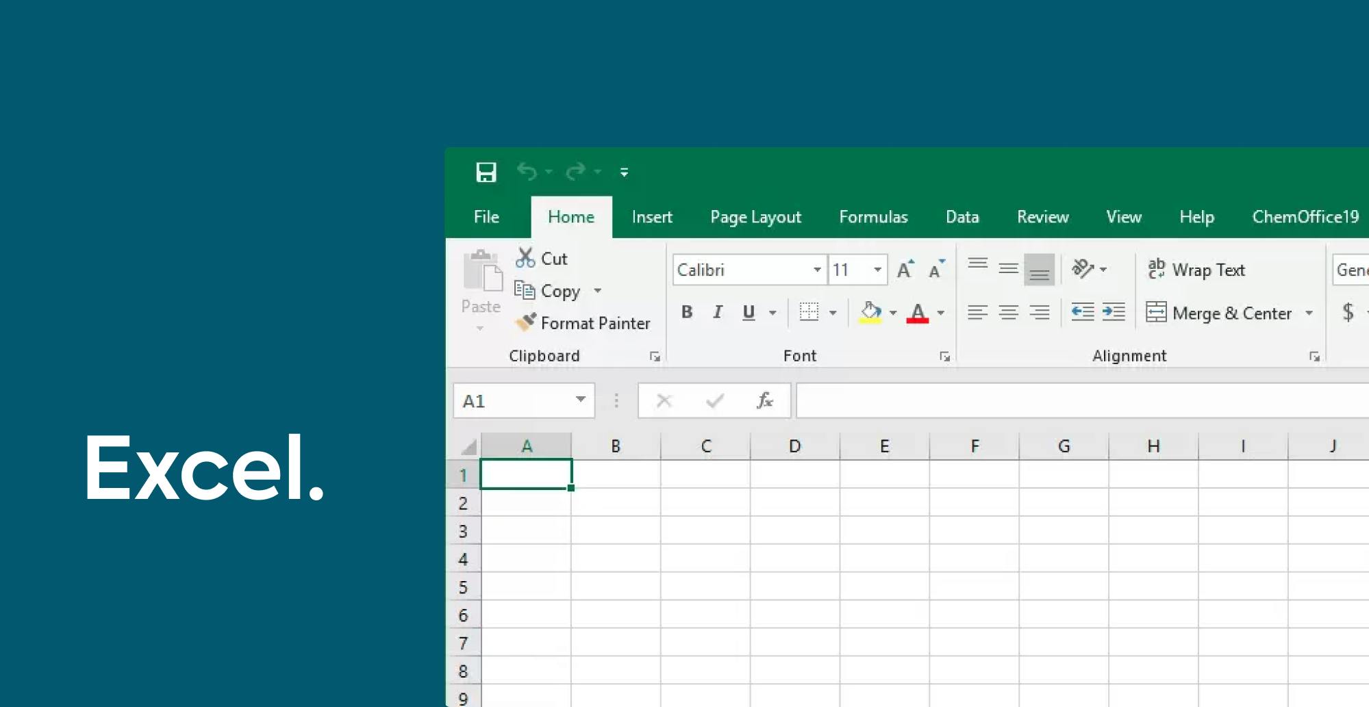Open the File menu

click(486, 217)
